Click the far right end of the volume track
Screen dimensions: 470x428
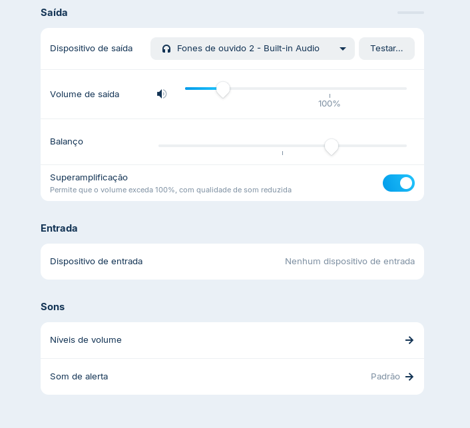[405, 89]
